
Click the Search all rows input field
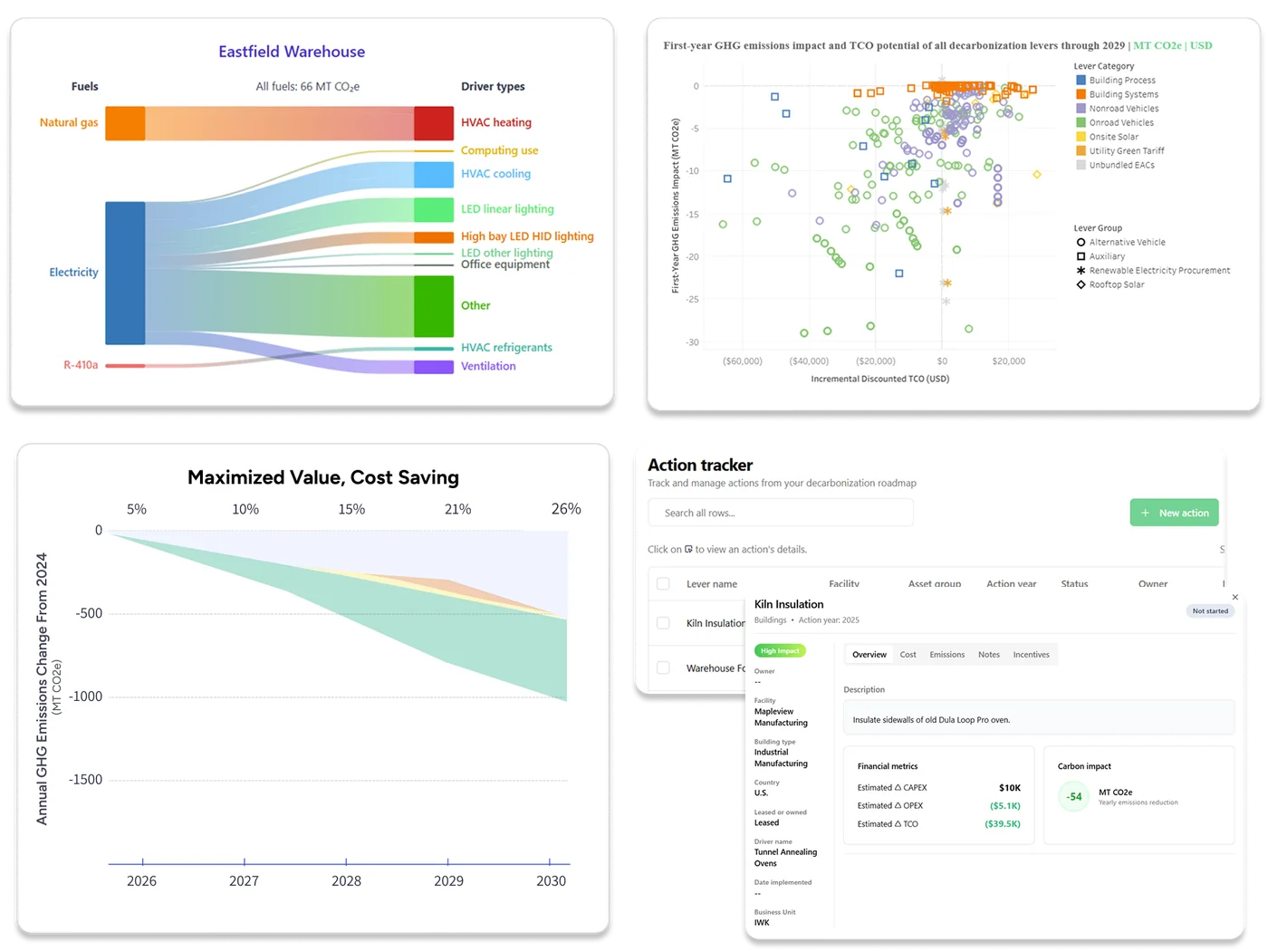pyautogui.click(x=780, y=512)
